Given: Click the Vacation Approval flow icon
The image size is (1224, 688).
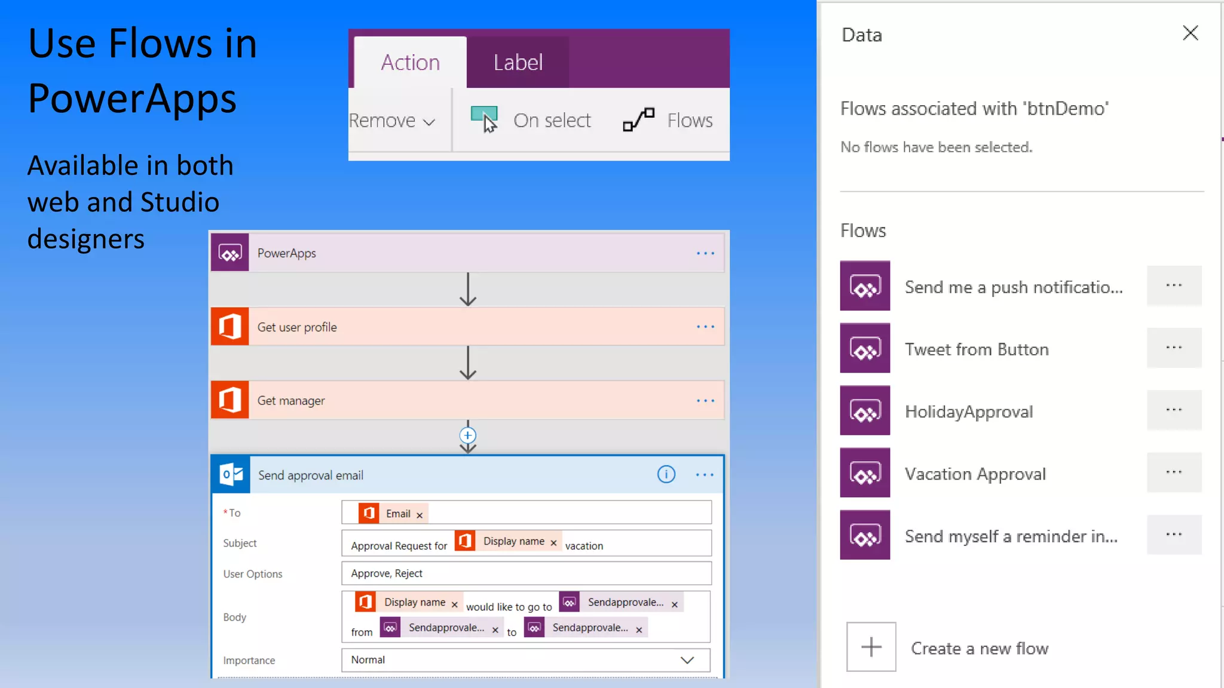Looking at the screenshot, I should 865,472.
